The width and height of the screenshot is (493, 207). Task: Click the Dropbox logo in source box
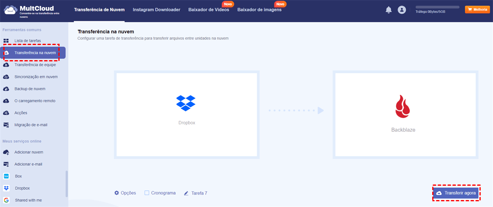(186, 103)
